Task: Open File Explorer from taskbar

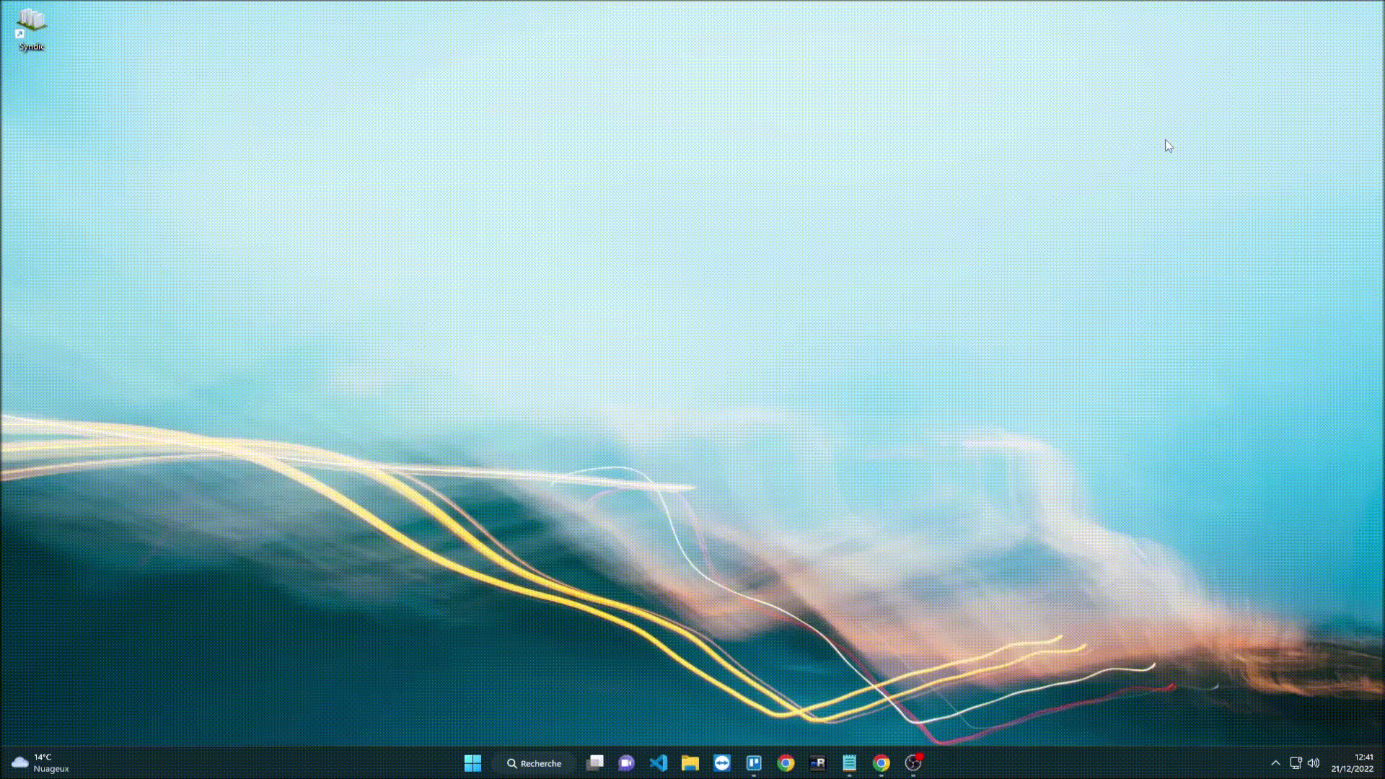Action: (x=690, y=763)
